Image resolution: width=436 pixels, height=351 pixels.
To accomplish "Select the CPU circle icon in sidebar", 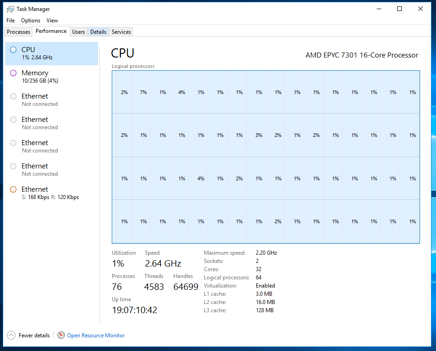I will [x=13, y=50].
